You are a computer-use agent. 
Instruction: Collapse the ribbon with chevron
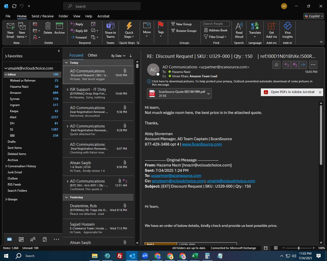(321, 42)
